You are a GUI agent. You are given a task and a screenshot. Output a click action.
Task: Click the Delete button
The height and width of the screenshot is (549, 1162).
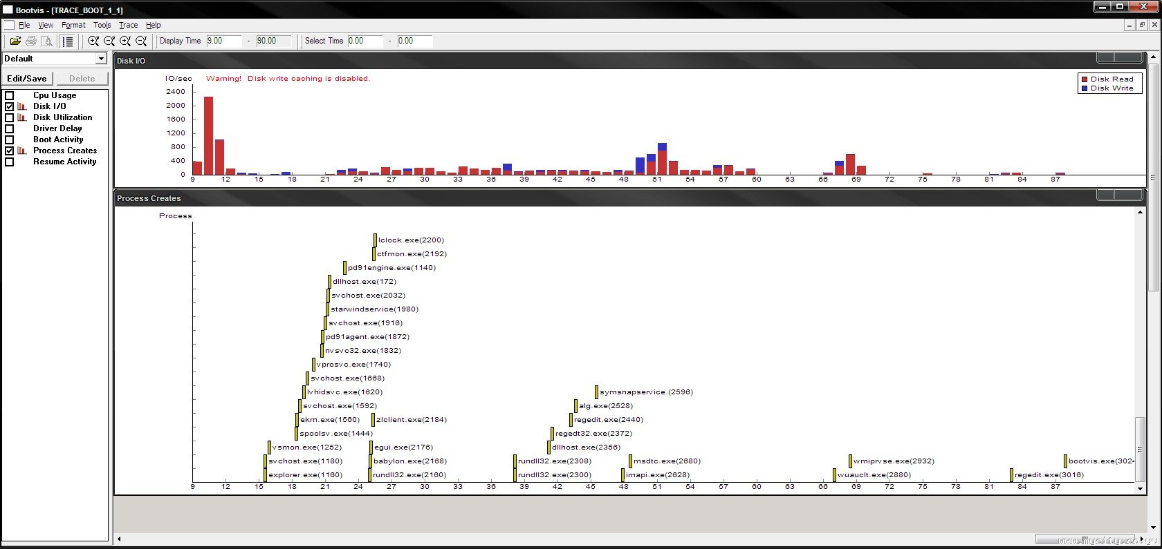pyautogui.click(x=82, y=79)
